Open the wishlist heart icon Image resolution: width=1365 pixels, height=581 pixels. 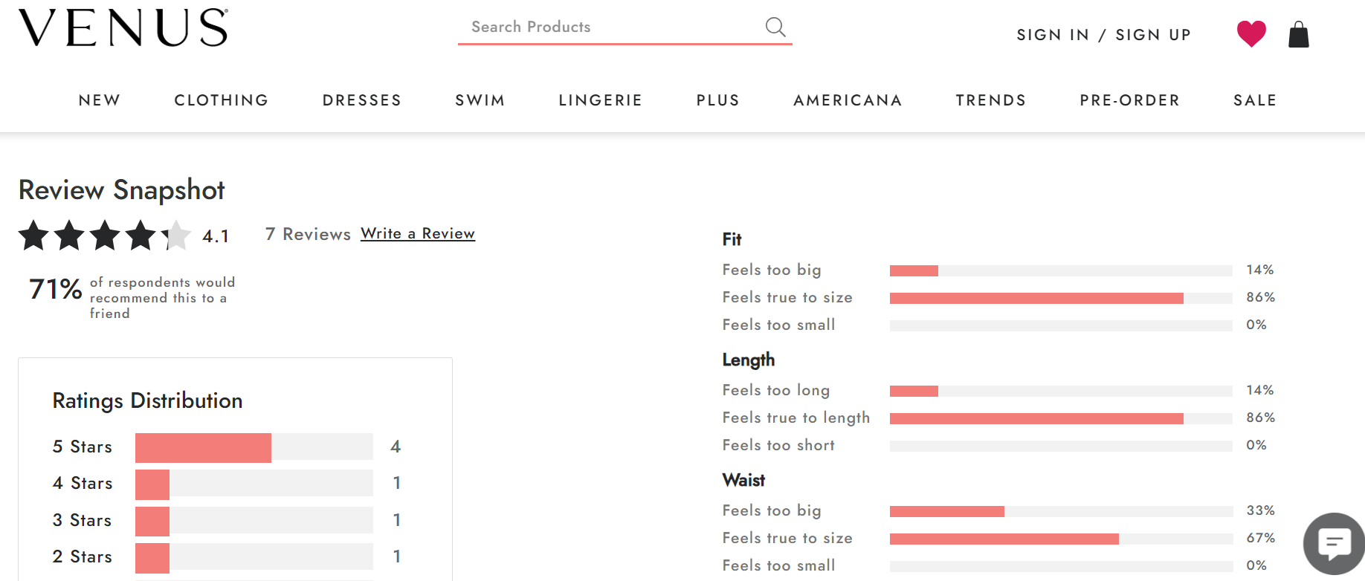(x=1251, y=33)
